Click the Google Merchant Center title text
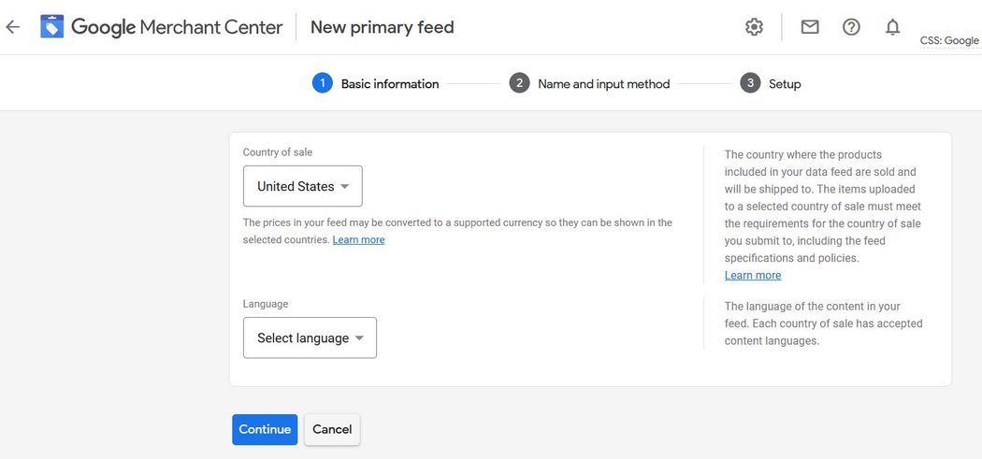 (x=177, y=27)
